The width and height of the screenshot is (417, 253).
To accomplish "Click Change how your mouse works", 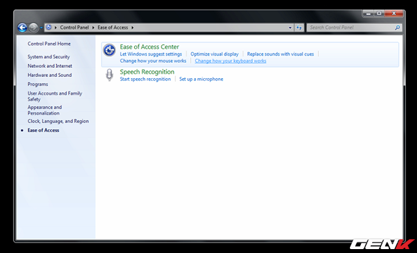I will 153,61.
